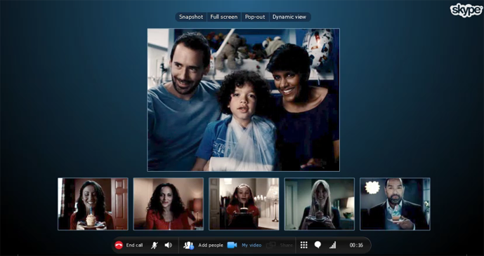Toggle the microphone mute icon

[x=154, y=245]
